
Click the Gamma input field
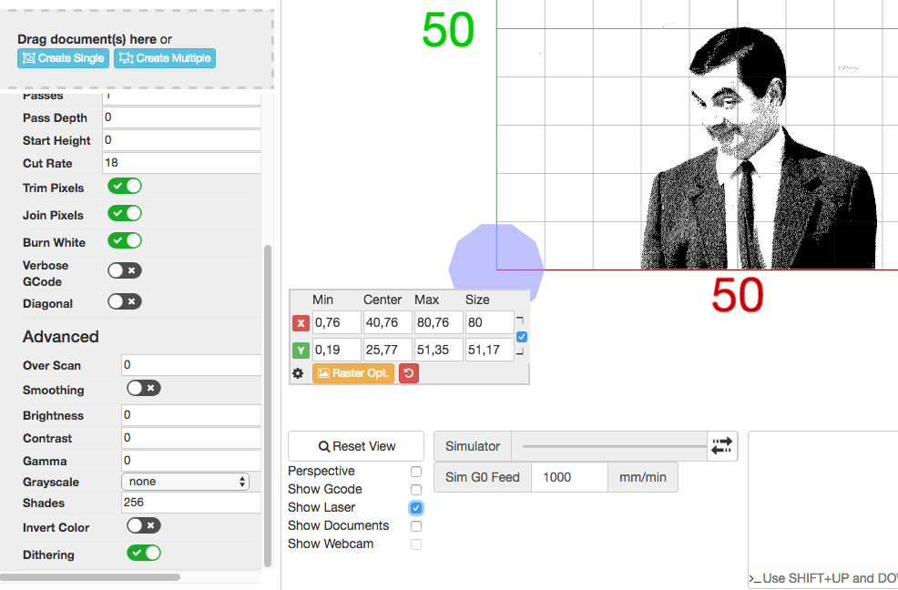191,461
